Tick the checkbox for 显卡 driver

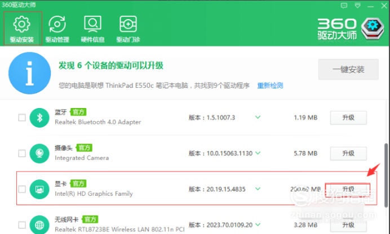point(22,189)
